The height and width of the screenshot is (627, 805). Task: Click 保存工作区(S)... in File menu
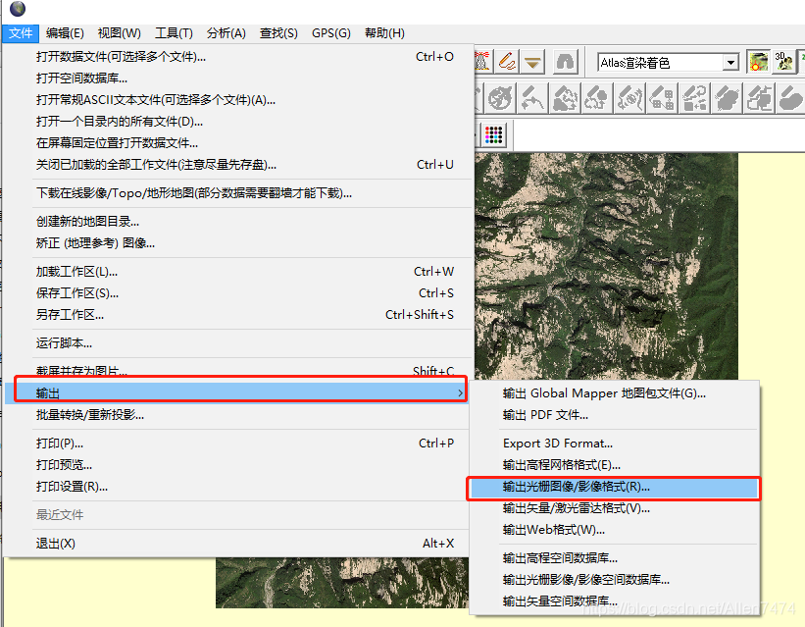tap(77, 293)
